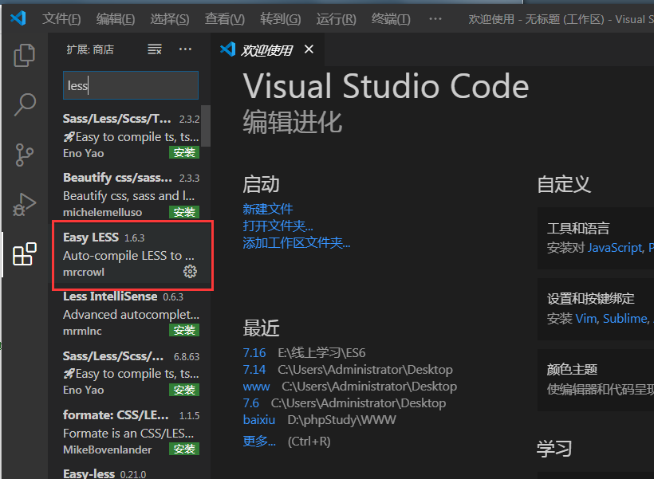
Task: Install Beautify css/sass extension
Action: coord(184,212)
